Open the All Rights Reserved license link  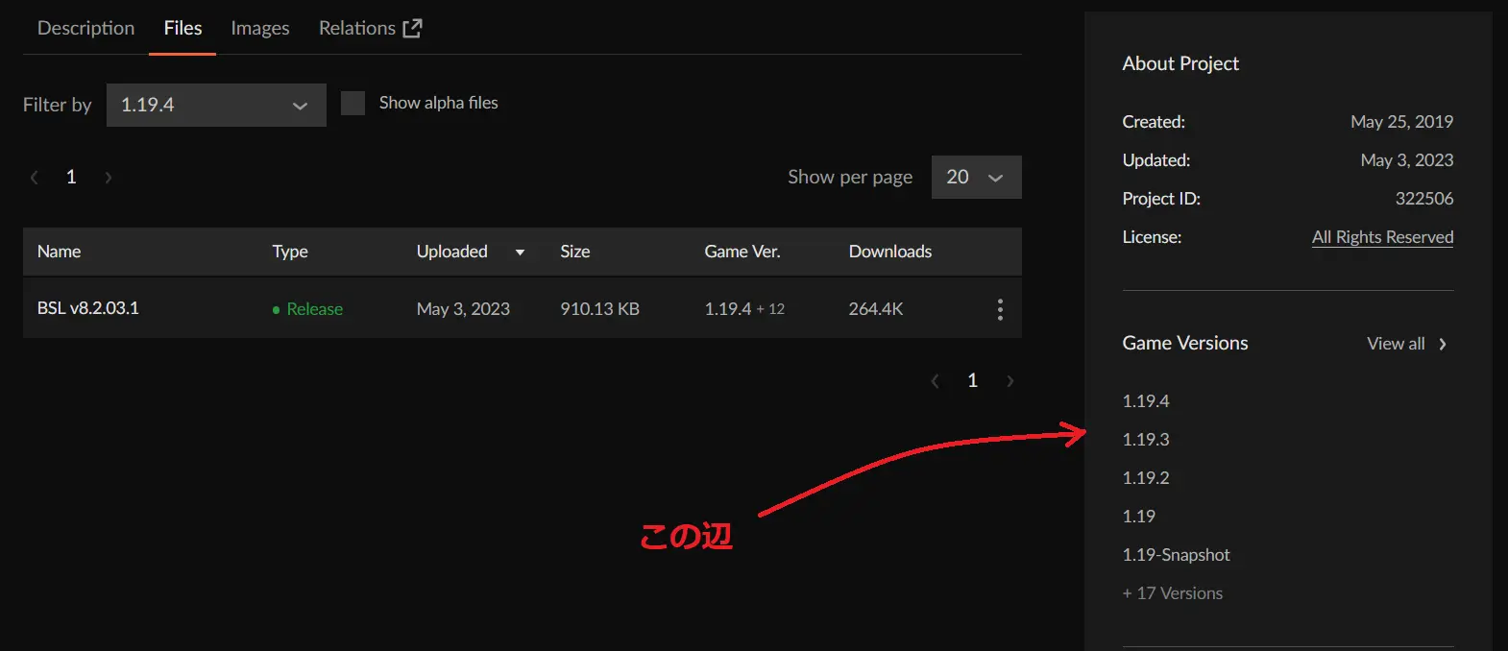click(1382, 237)
